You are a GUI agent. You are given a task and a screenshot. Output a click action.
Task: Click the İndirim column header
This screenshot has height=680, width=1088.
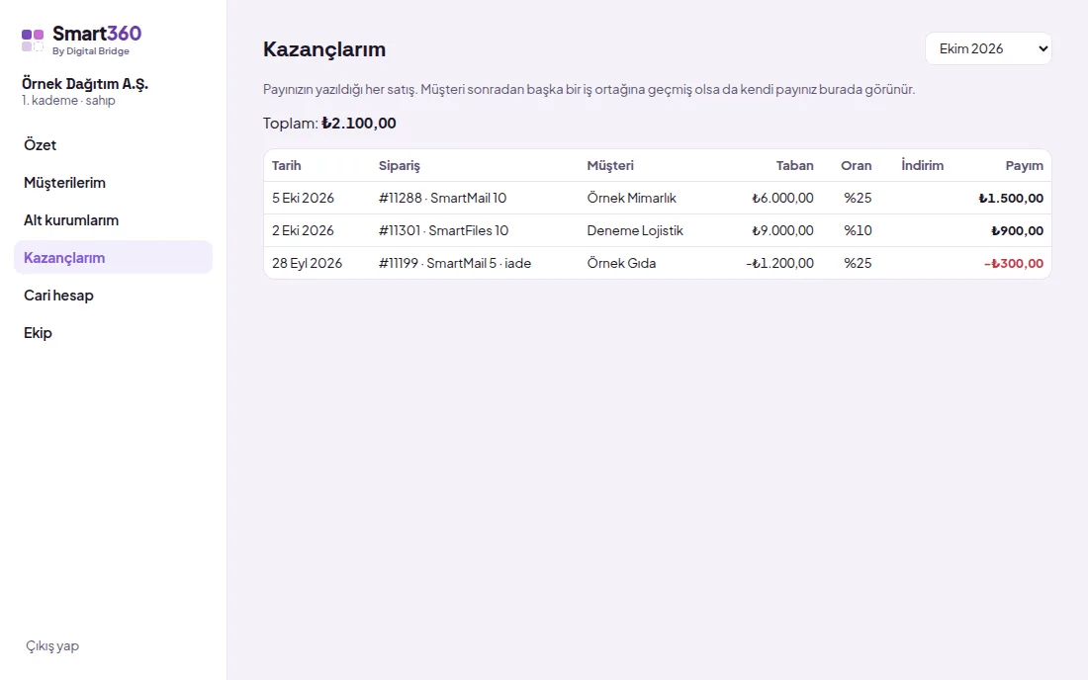pyautogui.click(x=922, y=165)
